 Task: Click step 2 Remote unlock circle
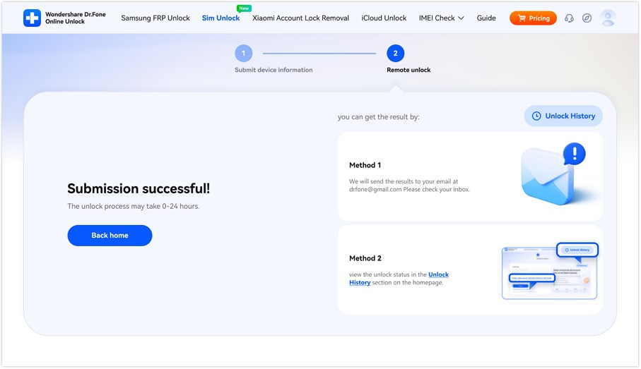[395, 53]
